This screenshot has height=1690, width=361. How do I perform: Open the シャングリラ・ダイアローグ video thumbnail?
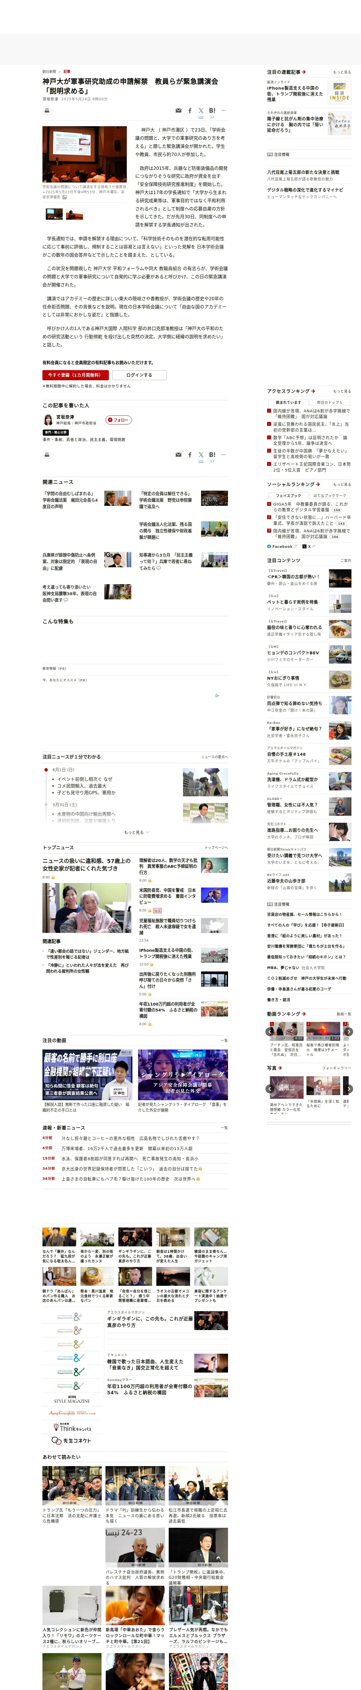tap(183, 1074)
